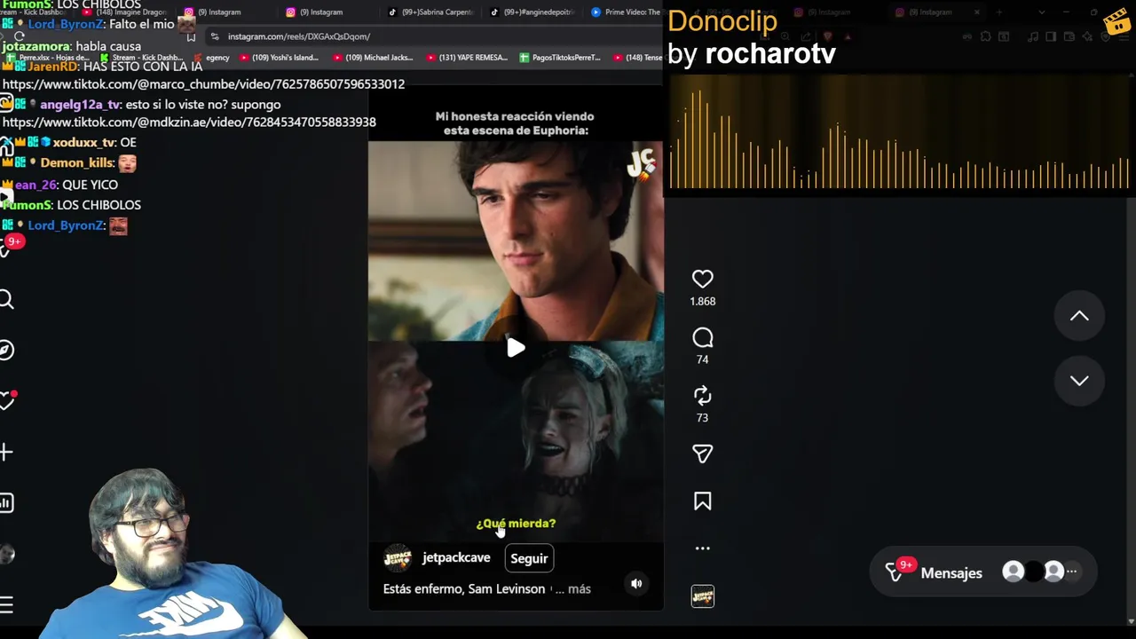Go to the next reel with down chevron
This screenshot has width=1136, height=639.
[1079, 380]
